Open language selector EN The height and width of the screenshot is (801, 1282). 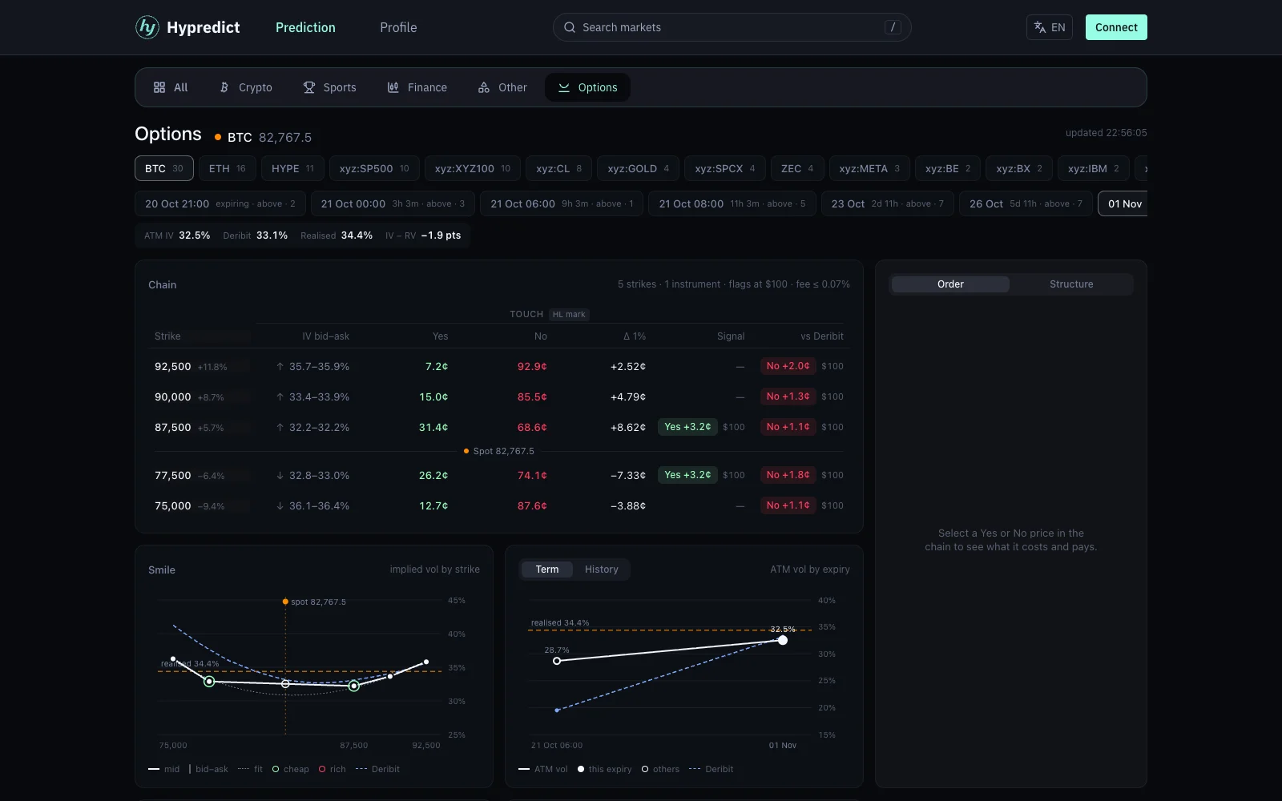(1050, 27)
